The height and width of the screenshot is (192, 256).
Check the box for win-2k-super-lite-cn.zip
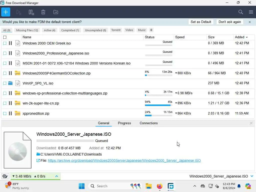click(5, 103)
